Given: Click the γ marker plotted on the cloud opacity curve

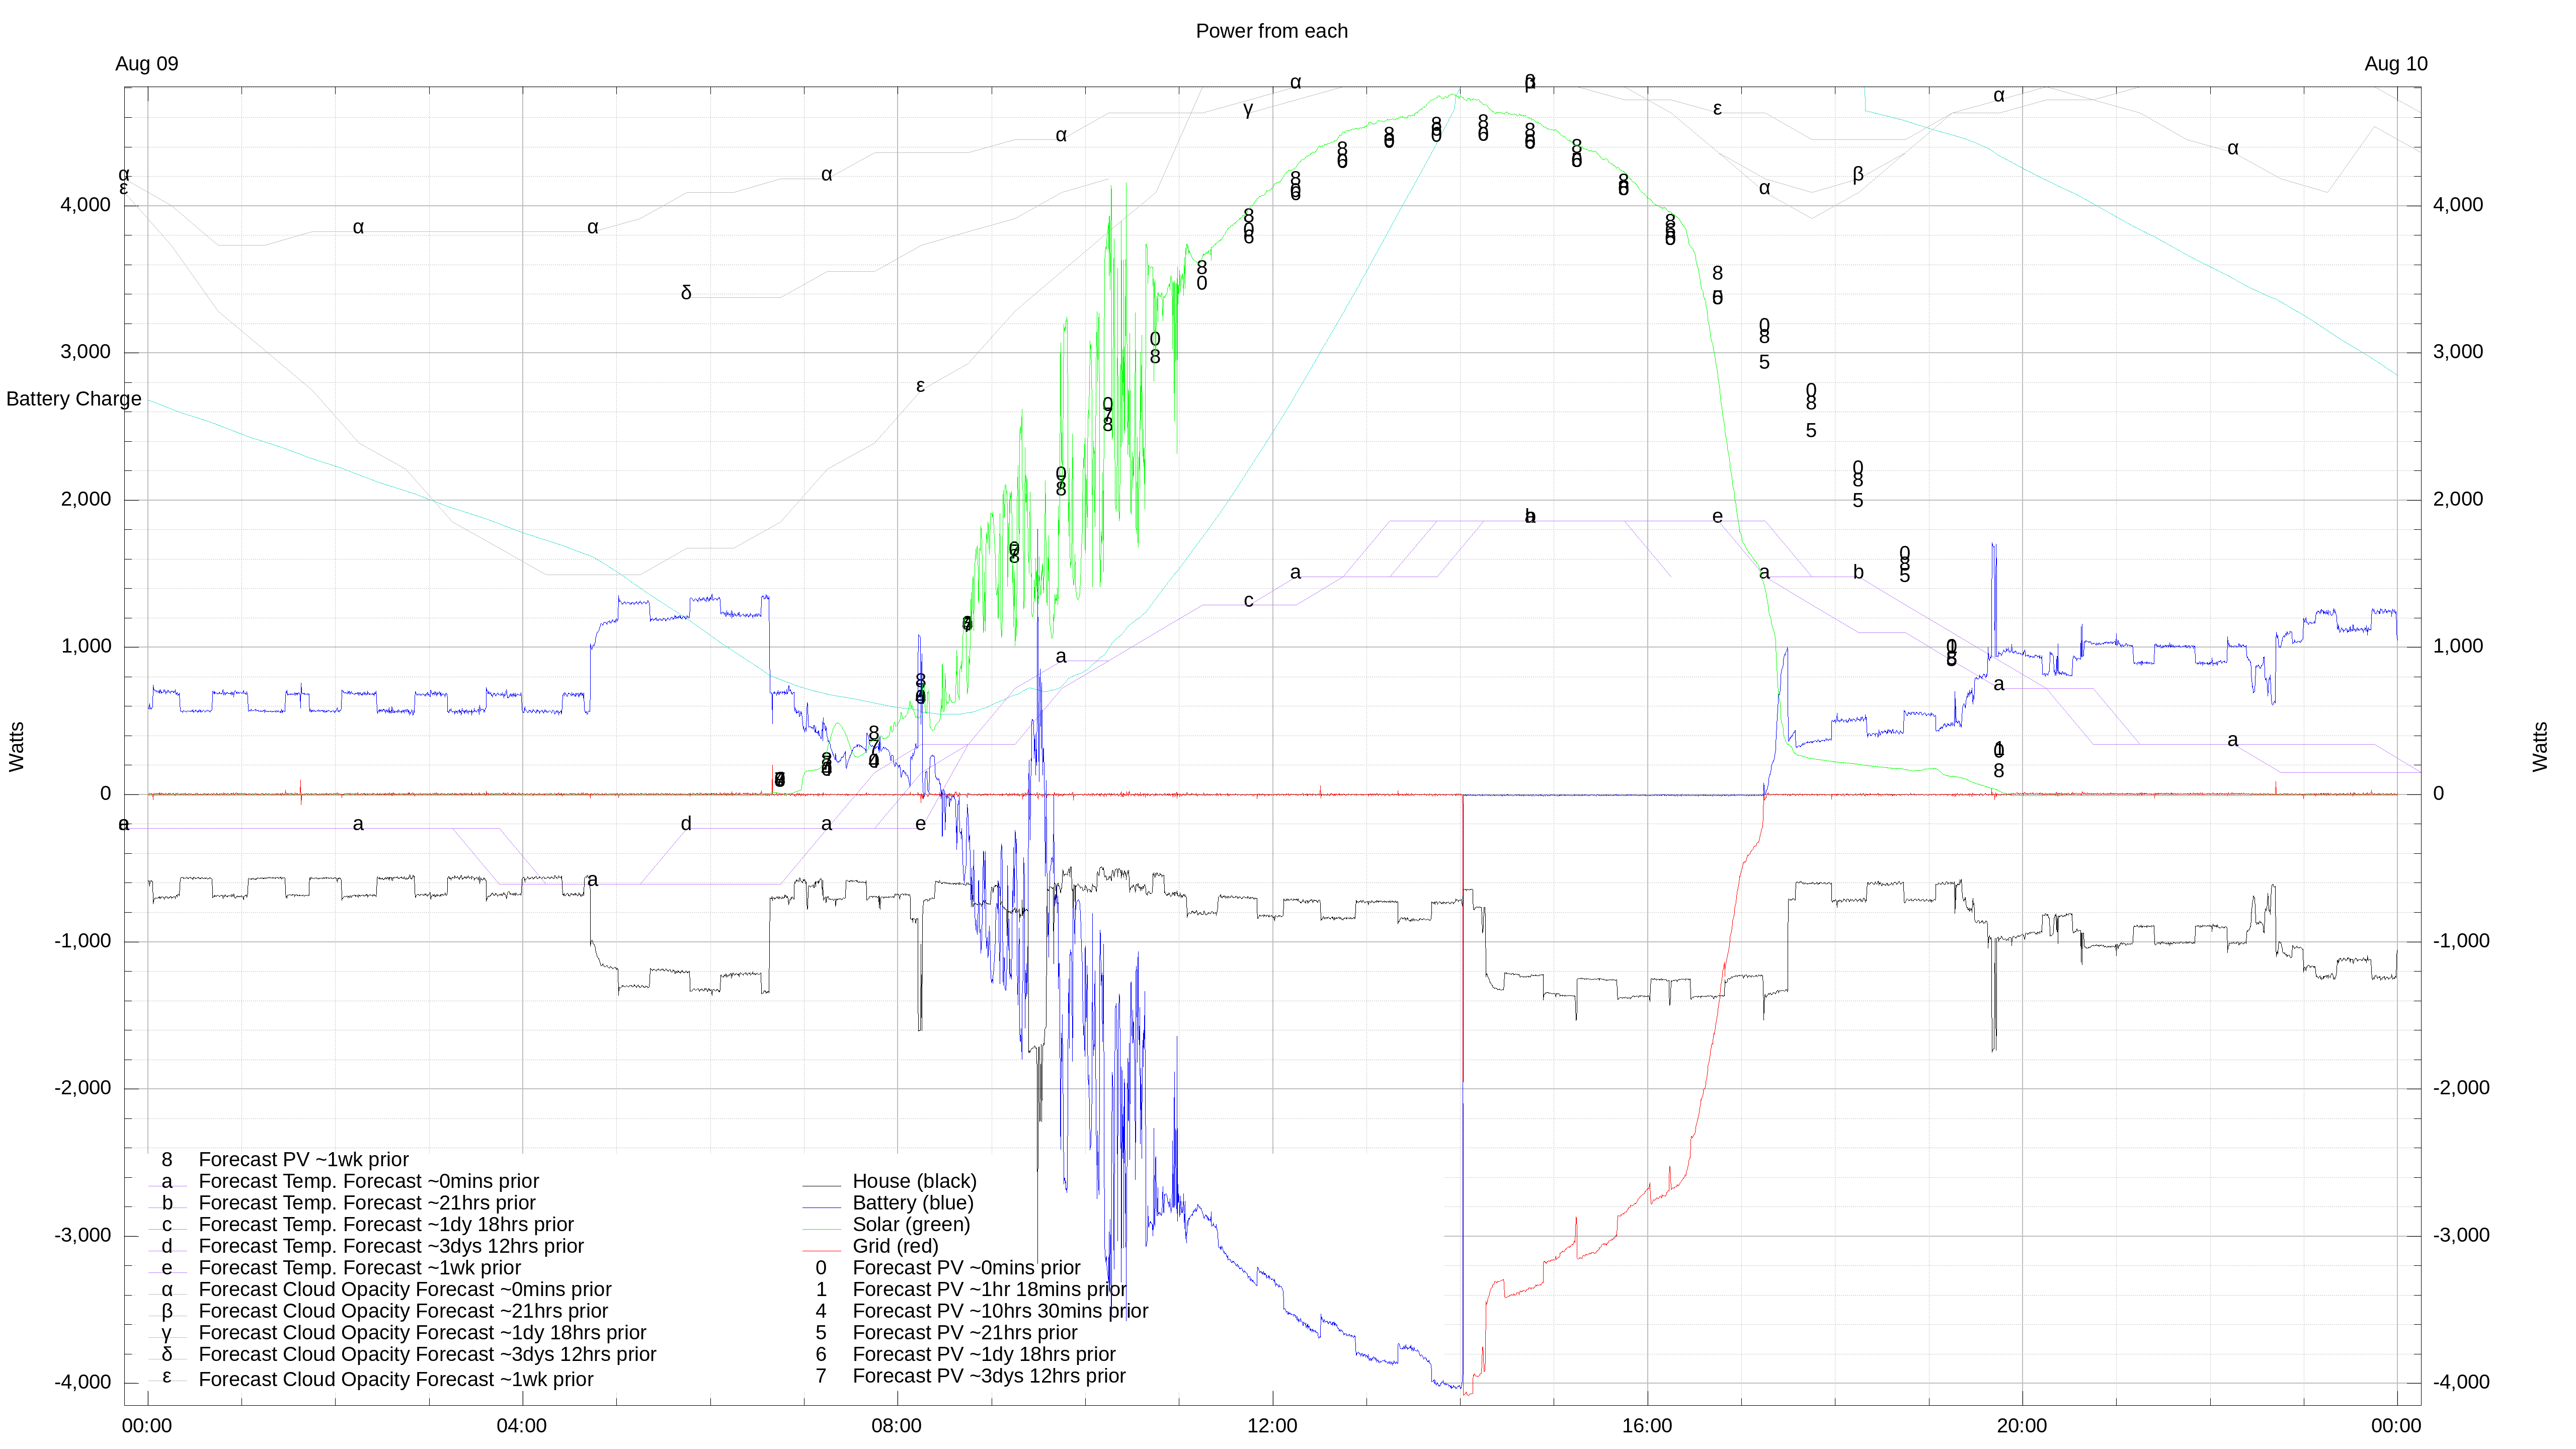Looking at the screenshot, I should [1248, 108].
